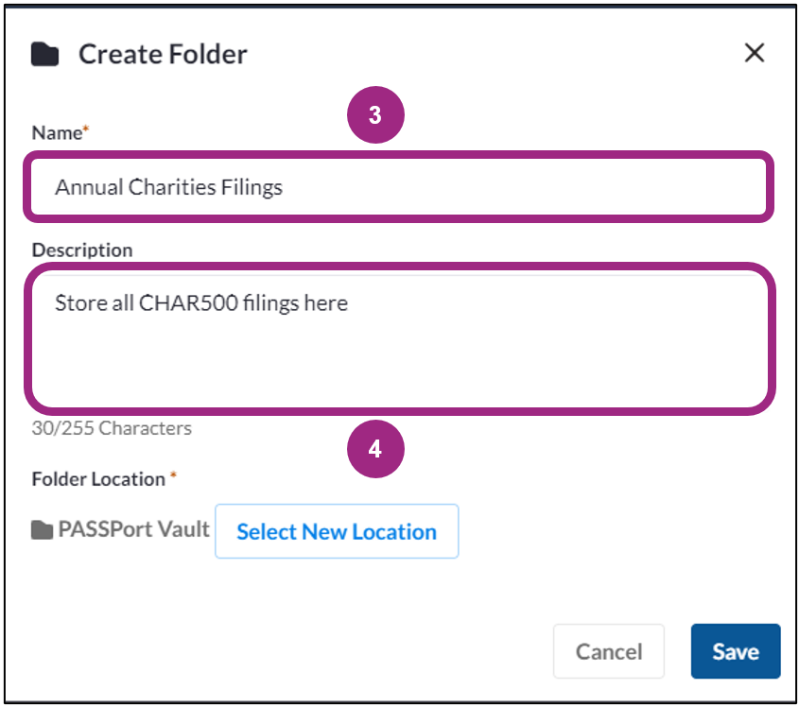The height and width of the screenshot is (707, 799).
Task: Save the Annual Charities Filings folder
Action: click(736, 651)
